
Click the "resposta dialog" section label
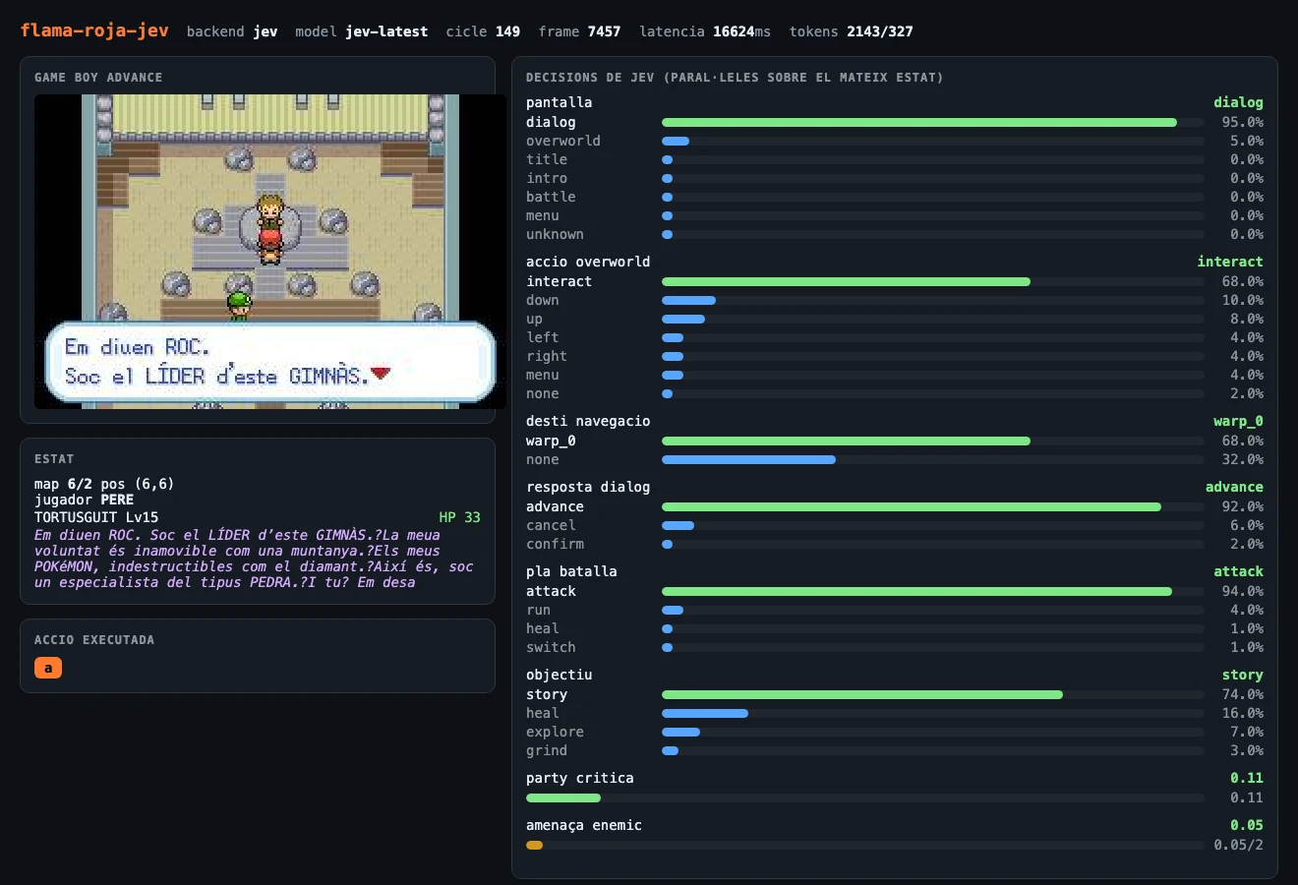tap(588, 487)
